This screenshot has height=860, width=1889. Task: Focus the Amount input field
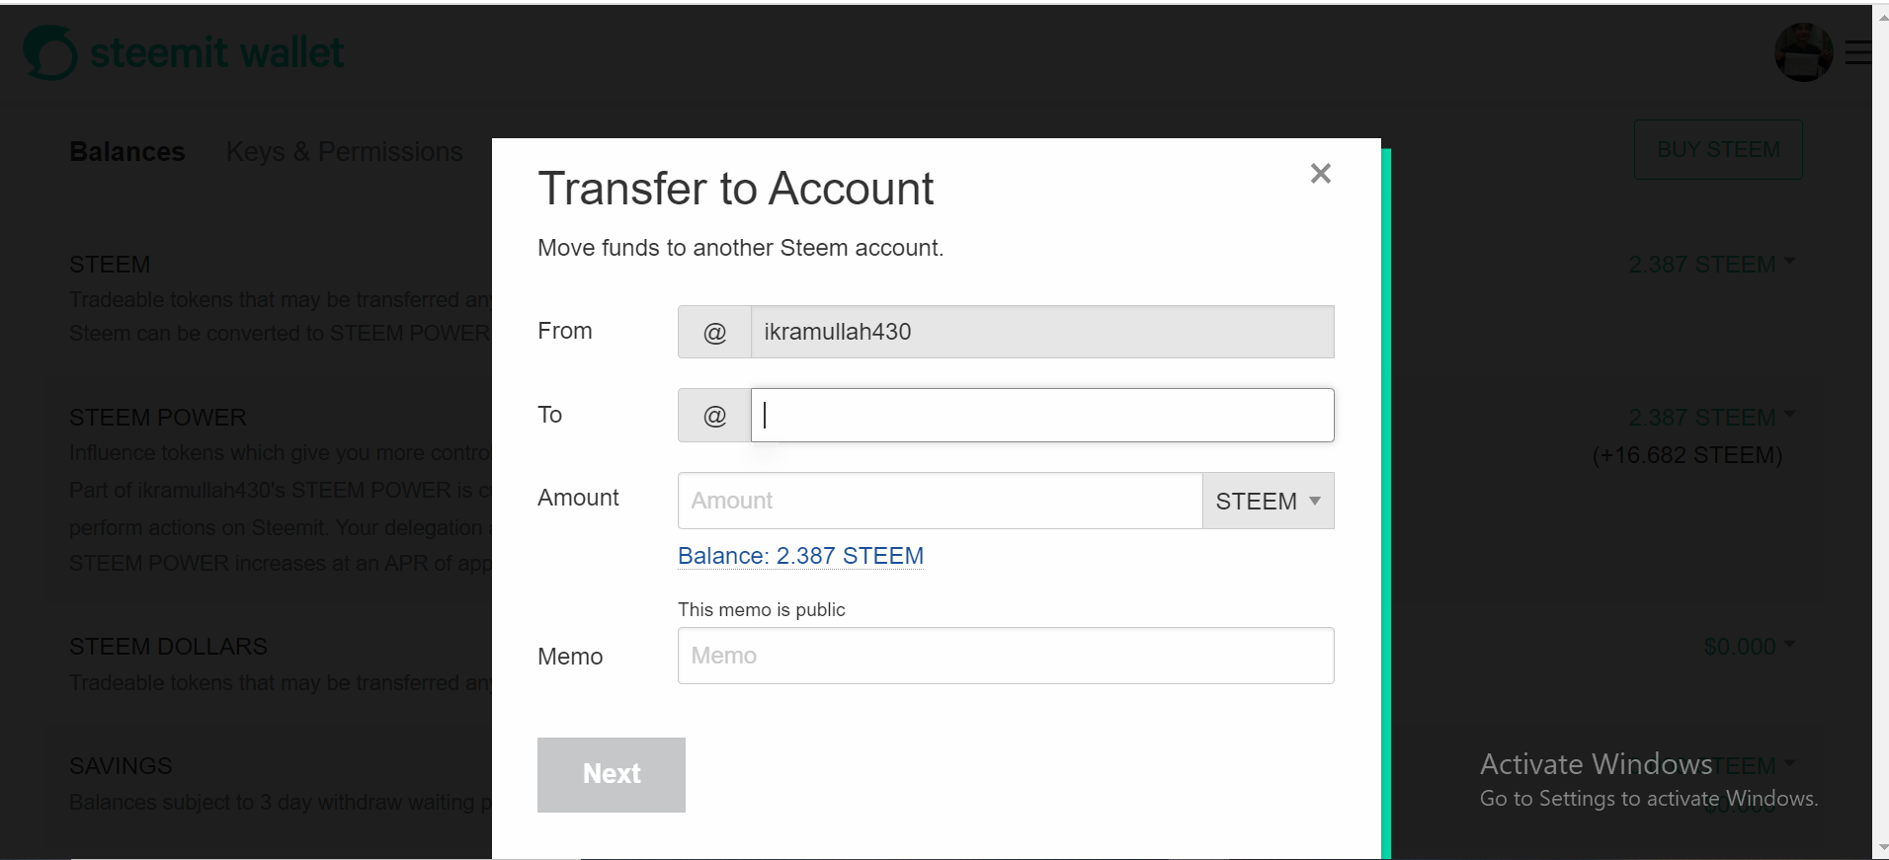pyautogui.click(x=940, y=501)
